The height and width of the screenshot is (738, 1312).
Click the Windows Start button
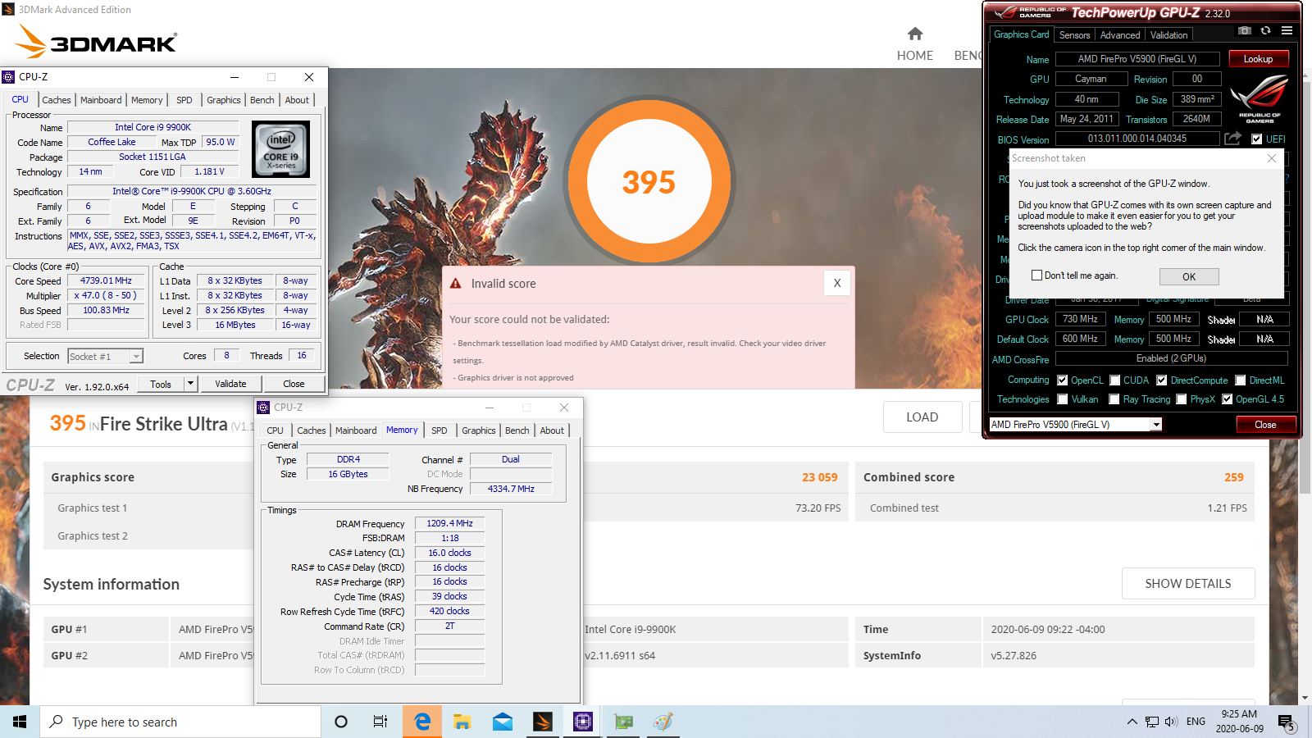pyautogui.click(x=20, y=722)
